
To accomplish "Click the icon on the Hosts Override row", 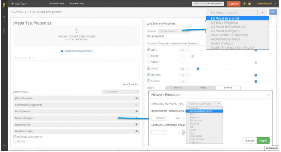I will tap(136, 111).
